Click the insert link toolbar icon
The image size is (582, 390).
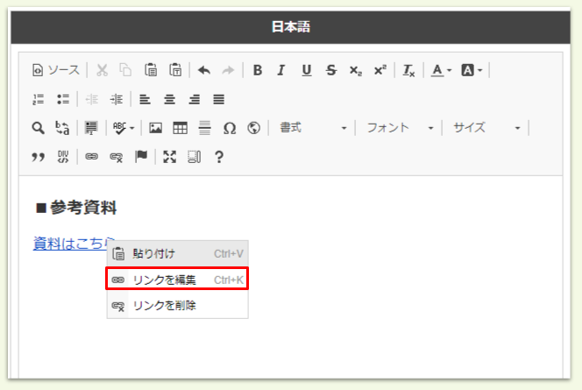click(x=92, y=157)
